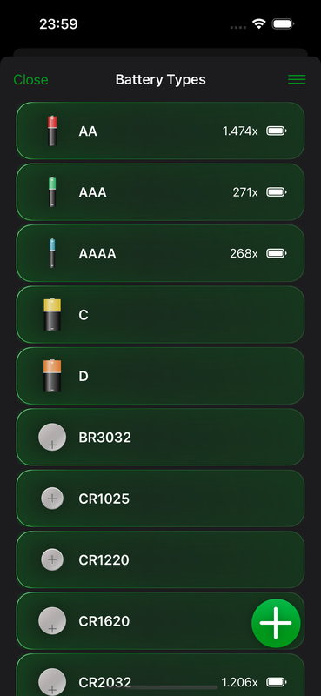The width and height of the screenshot is (321, 696).
Task: Click the CR1620 coin cell icon
Action: click(52, 621)
